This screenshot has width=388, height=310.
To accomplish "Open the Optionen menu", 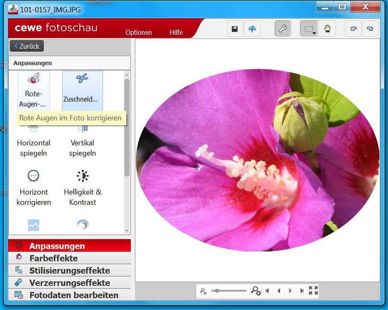I will tap(138, 32).
